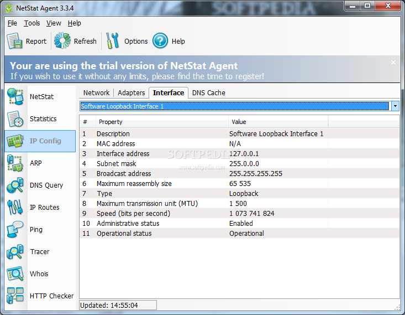Open the View menu
Viewport: 405px width, 315px height.
(x=54, y=23)
